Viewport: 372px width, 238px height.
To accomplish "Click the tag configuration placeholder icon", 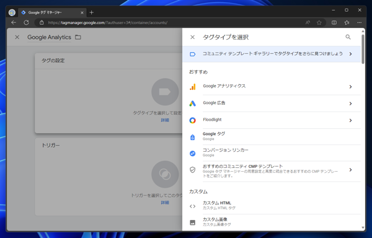I will [x=165, y=92].
